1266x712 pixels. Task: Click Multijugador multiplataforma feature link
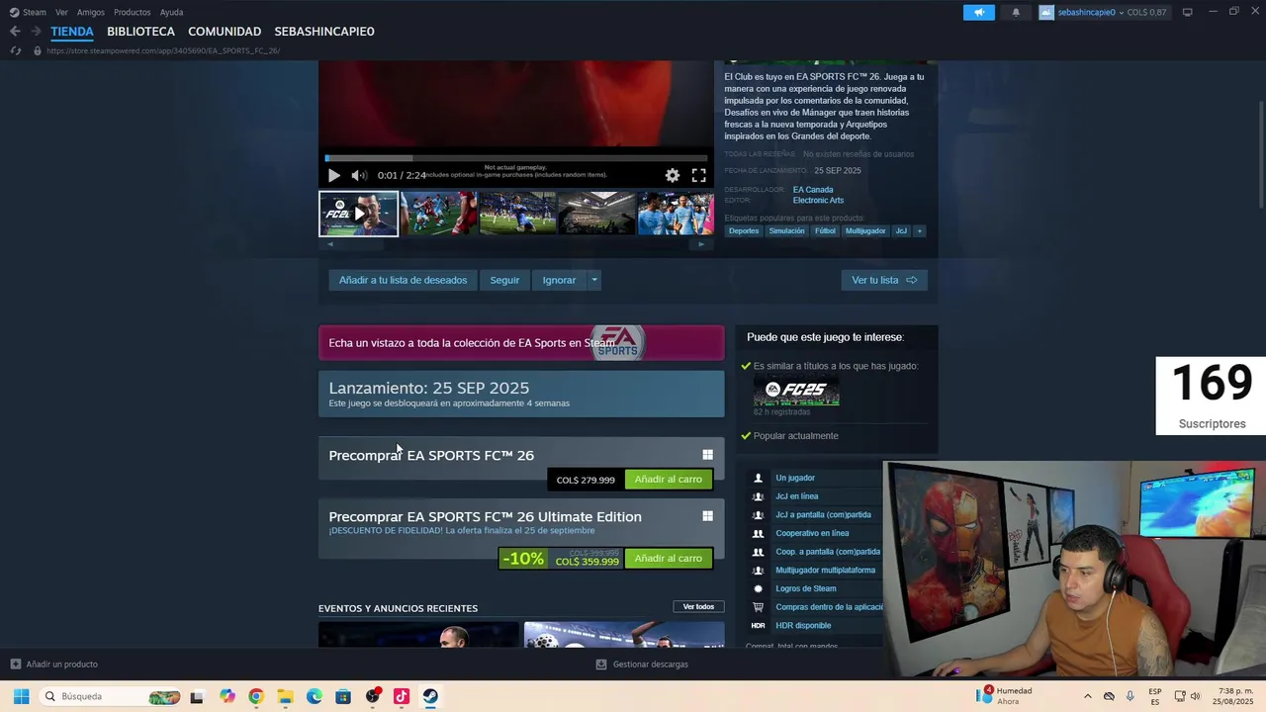[x=825, y=571]
